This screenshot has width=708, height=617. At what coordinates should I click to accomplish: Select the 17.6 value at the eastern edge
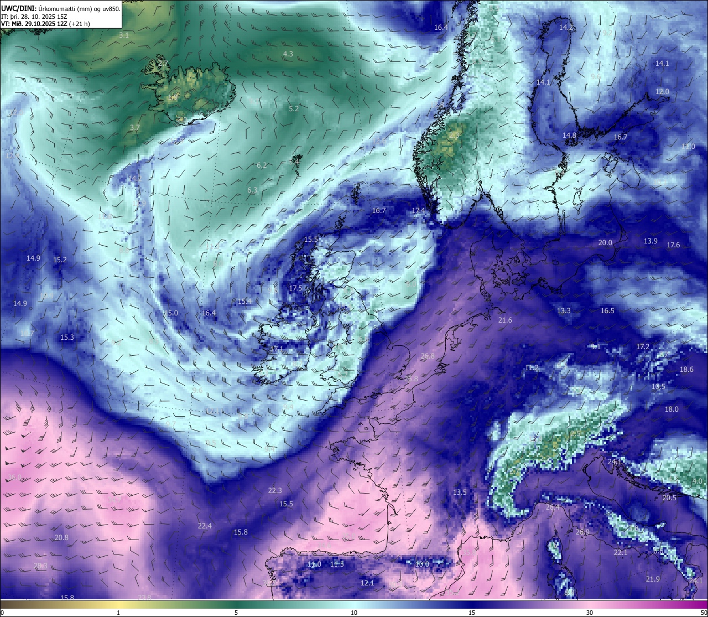click(x=673, y=245)
